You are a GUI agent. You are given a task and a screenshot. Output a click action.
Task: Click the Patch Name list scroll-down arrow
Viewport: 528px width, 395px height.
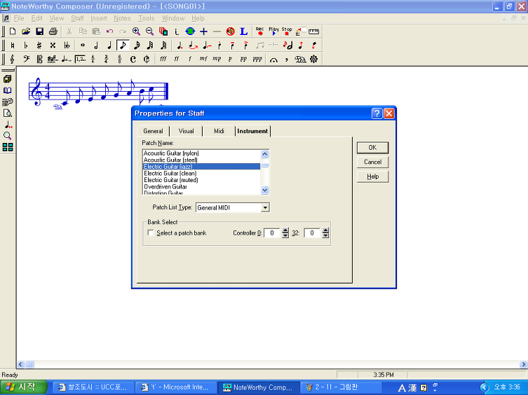[x=264, y=190]
